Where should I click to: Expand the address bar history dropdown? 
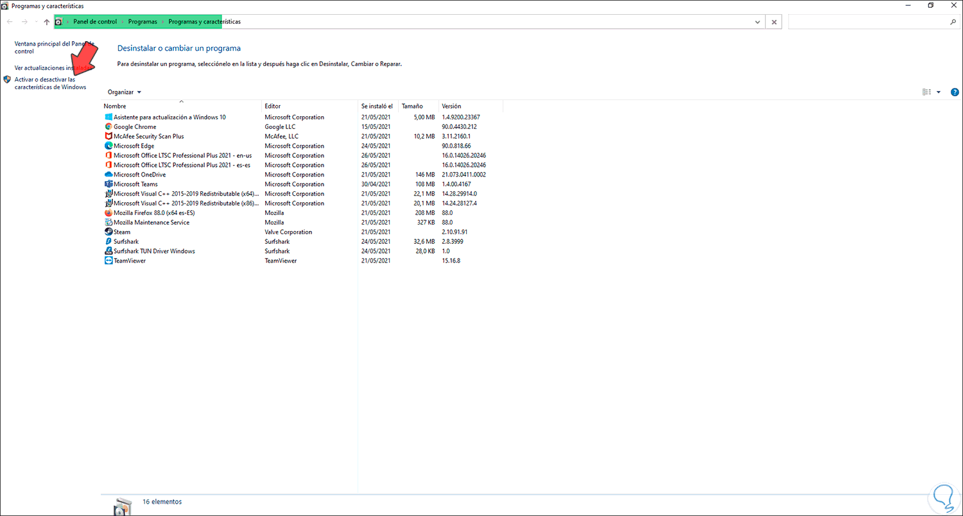coord(758,22)
